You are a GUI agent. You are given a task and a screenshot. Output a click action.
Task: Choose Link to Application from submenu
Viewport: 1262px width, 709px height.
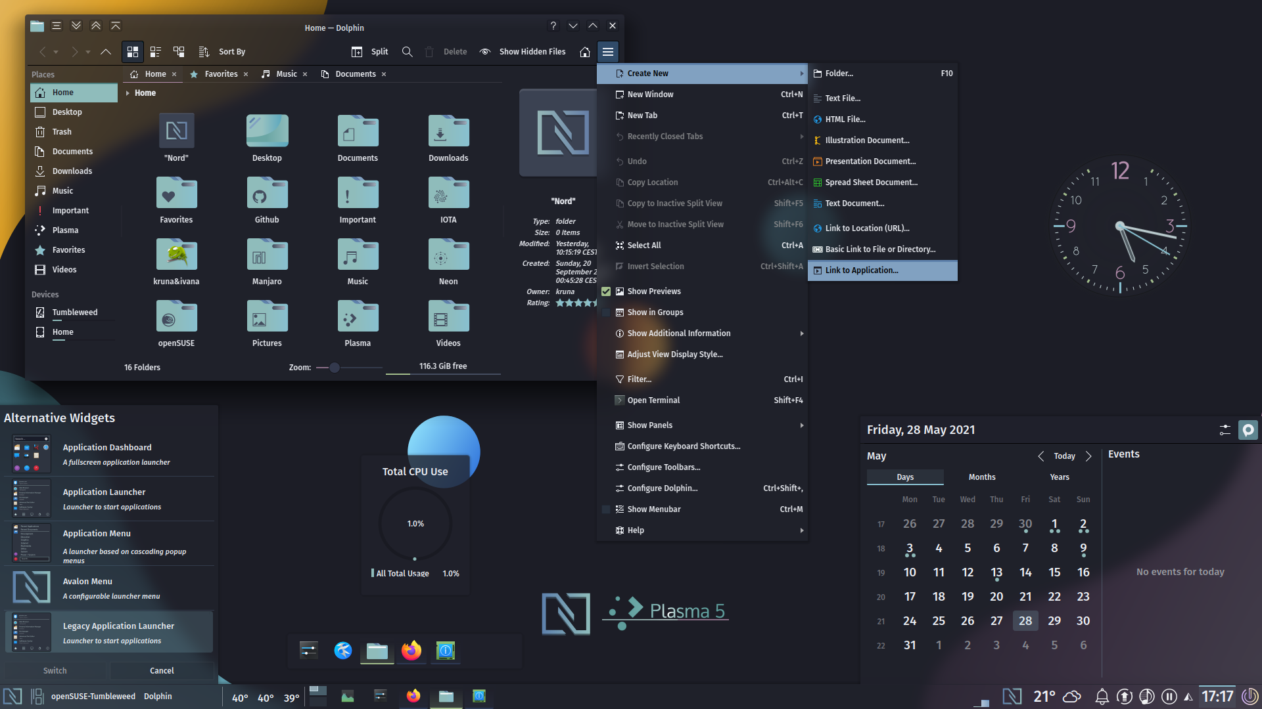click(x=883, y=270)
